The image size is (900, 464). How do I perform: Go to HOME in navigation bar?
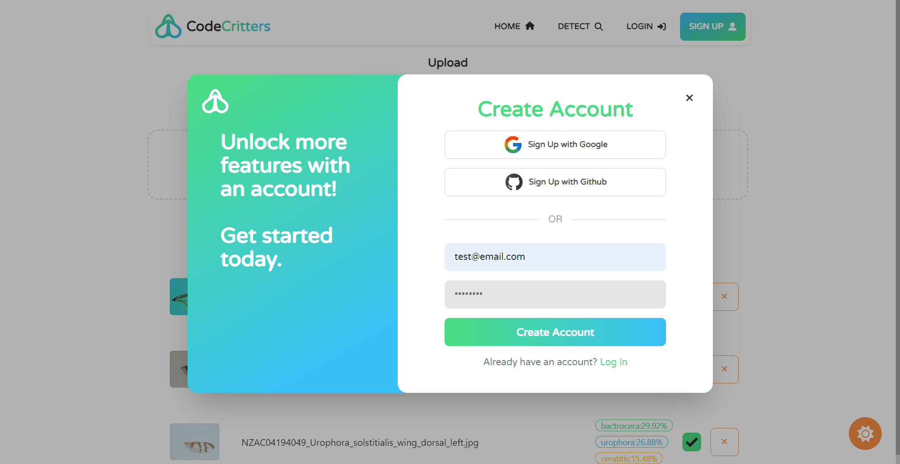point(514,26)
